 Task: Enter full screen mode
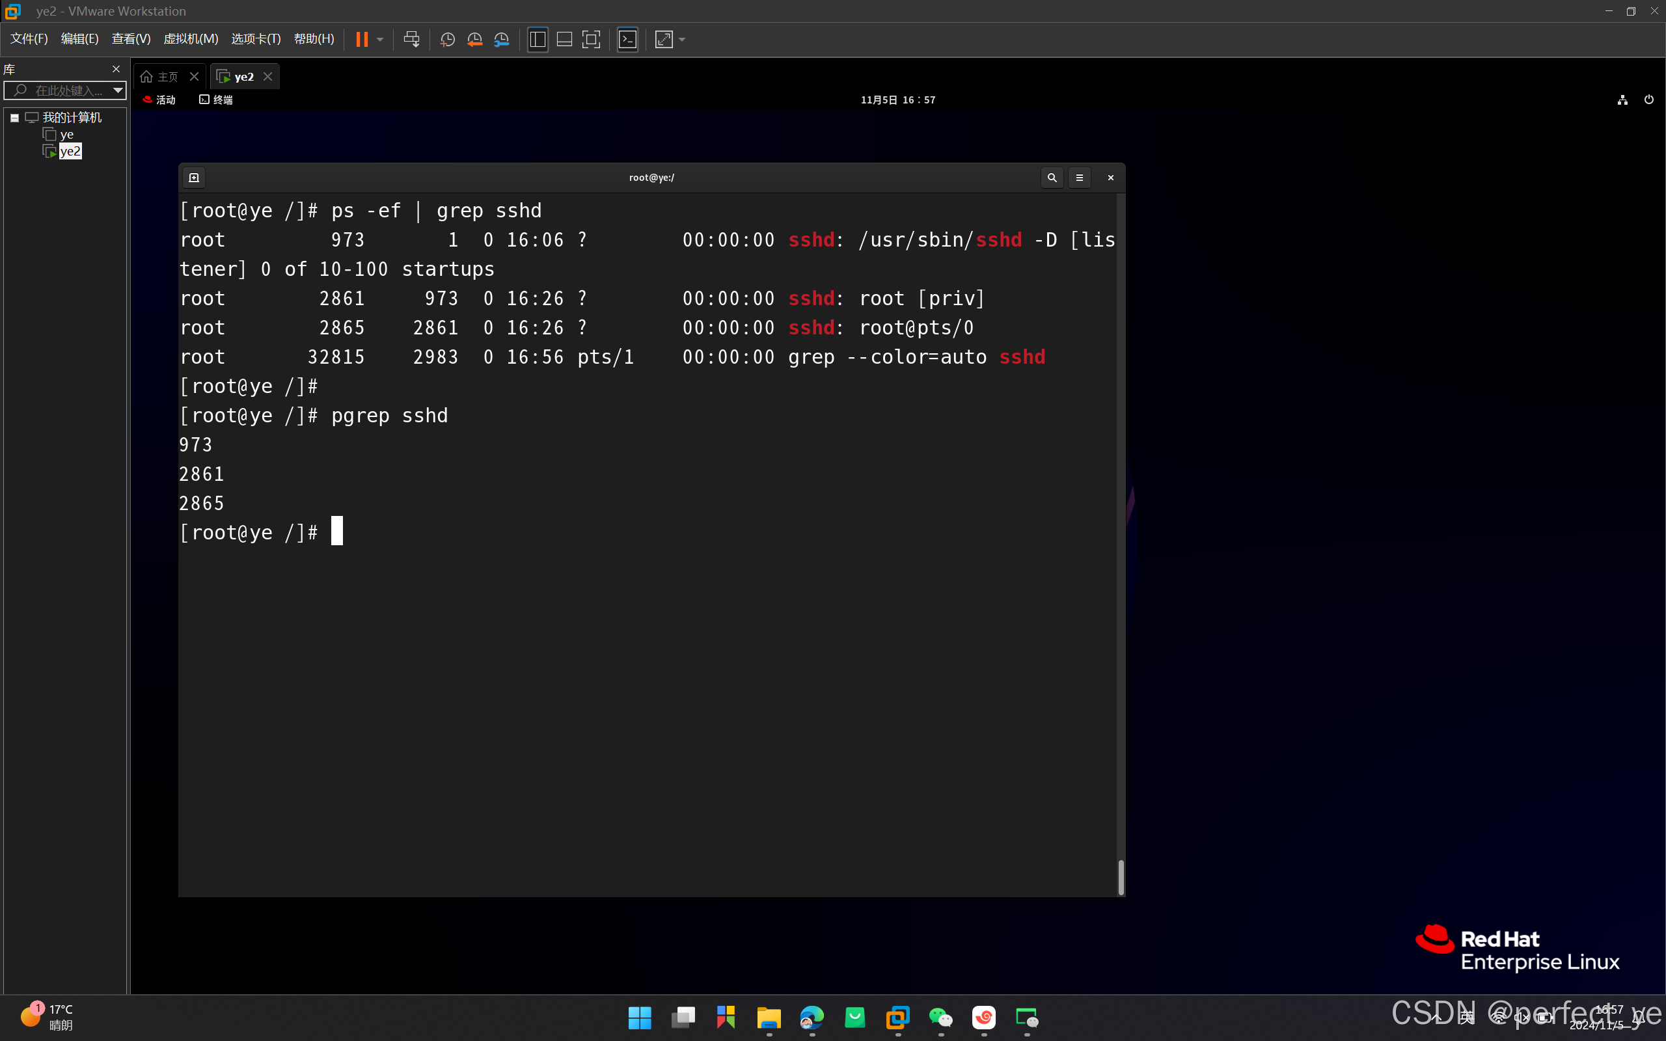coord(591,39)
